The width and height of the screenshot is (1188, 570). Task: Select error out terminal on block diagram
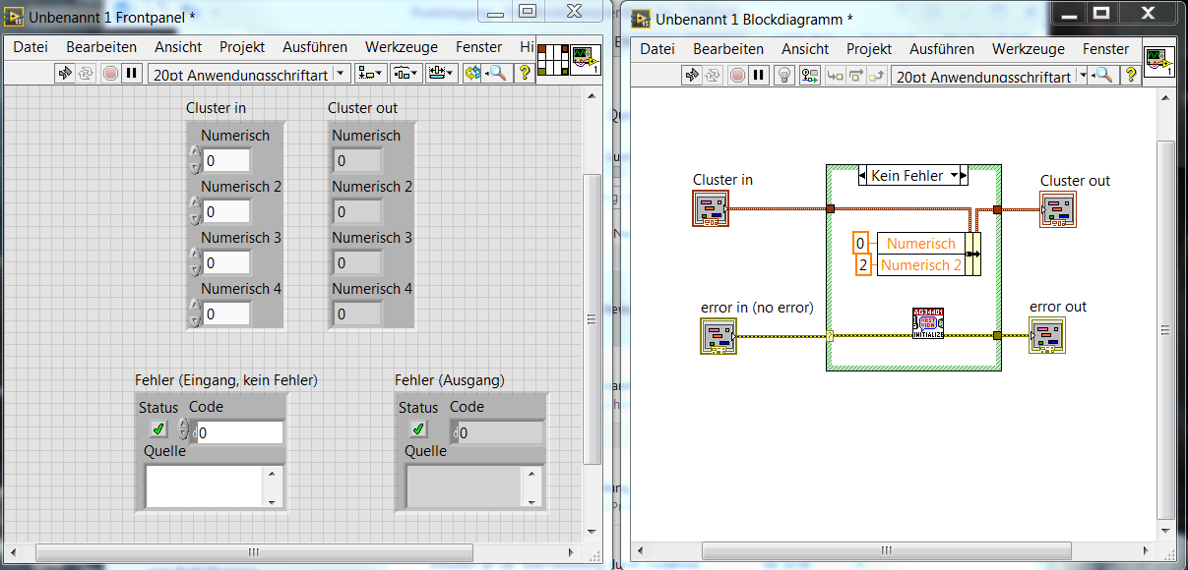[x=1047, y=335]
